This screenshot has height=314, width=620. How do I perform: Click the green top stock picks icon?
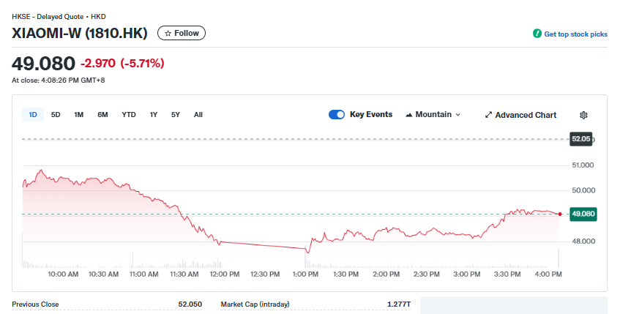pos(537,34)
